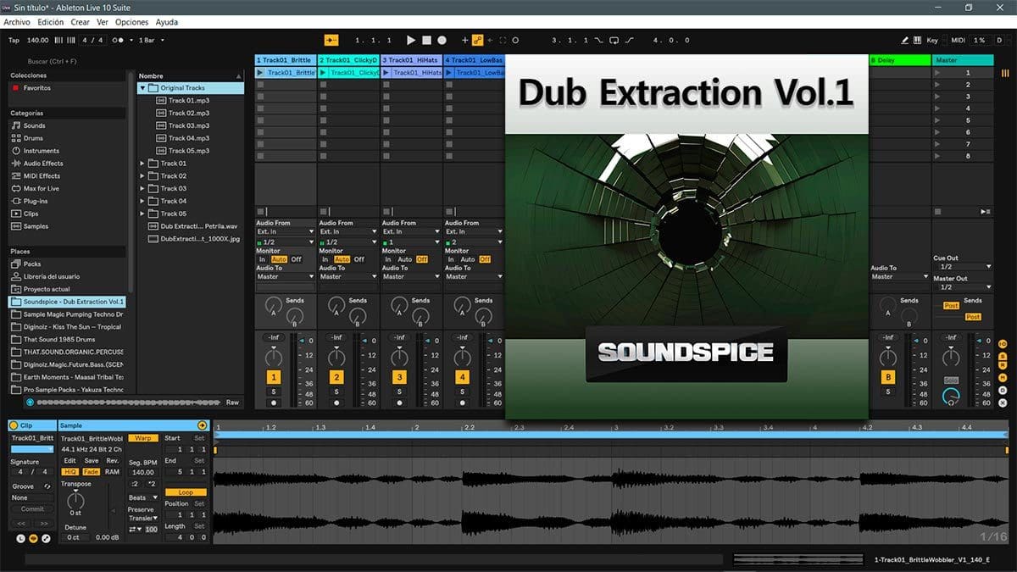Set track 1 monitor to Auto
The height and width of the screenshot is (572, 1017).
[280, 259]
